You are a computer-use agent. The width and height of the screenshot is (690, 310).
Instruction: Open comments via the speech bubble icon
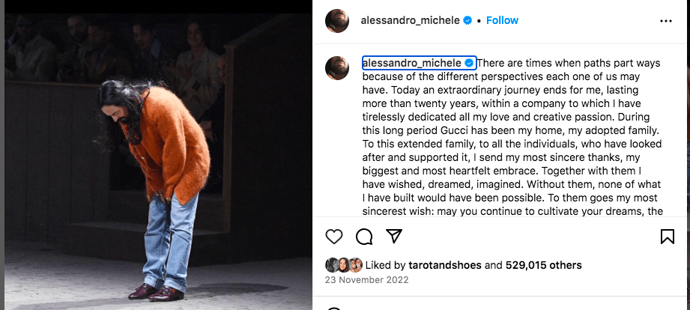[x=364, y=237]
